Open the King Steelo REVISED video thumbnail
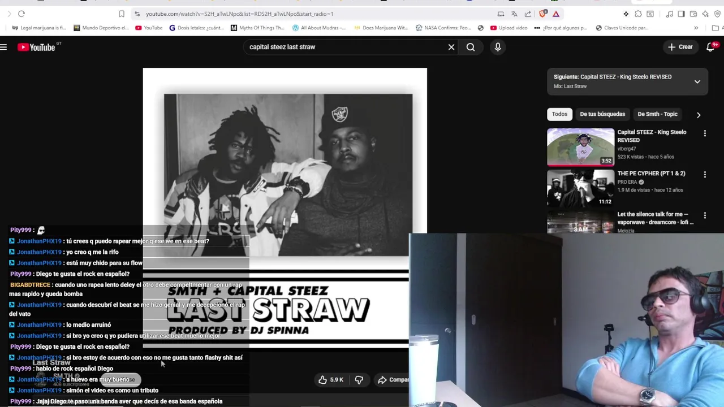Screen dimensions: 724x407 (x=580, y=148)
